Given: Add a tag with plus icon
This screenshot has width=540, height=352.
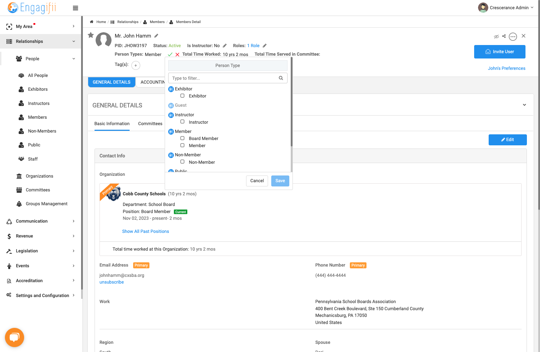Looking at the screenshot, I should click(x=136, y=65).
